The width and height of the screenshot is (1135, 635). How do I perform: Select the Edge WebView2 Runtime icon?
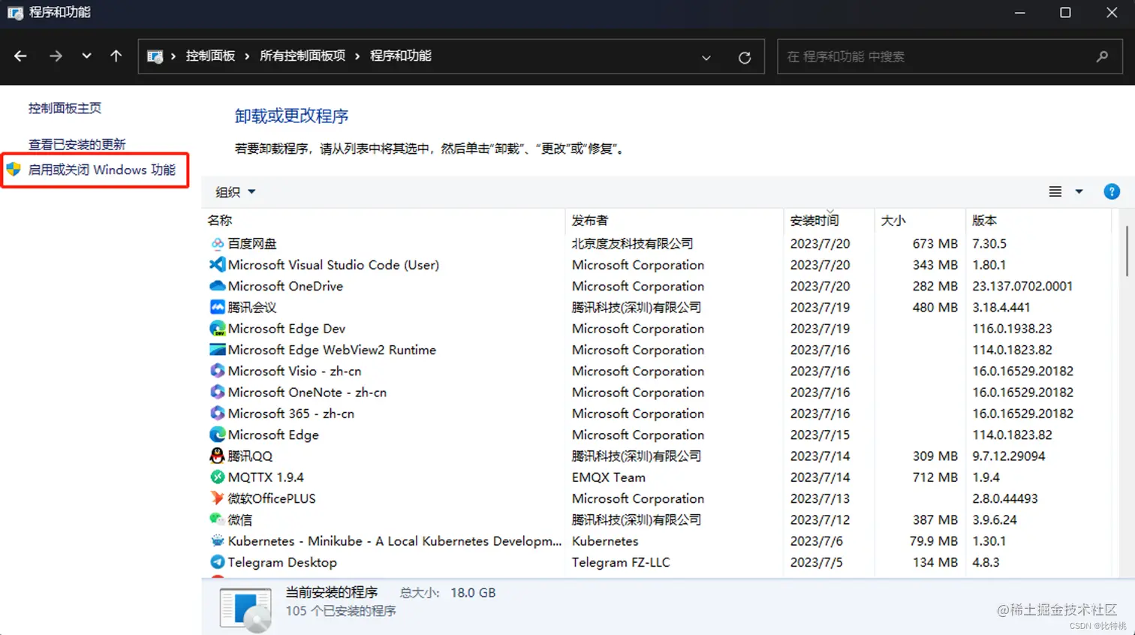coord(217,350)
